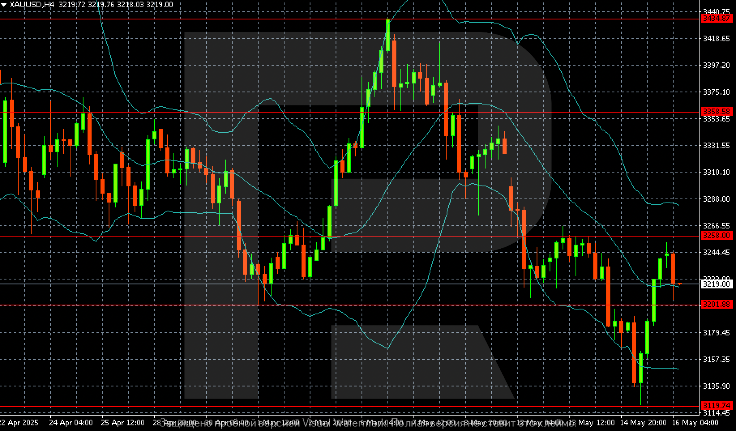Click the 3179.45 price scale value
736x431 pixels.
pos(716,333)
